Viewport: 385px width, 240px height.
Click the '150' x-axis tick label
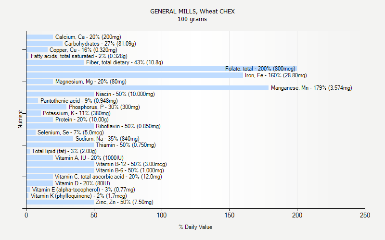coord(230,215)
